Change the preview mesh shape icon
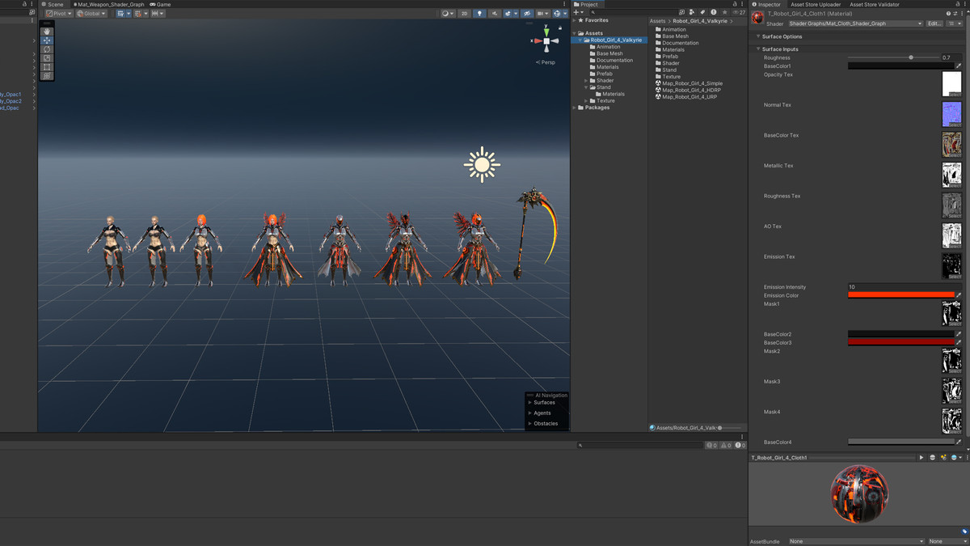This screenshot has height=546, width=970. tap(933, 458)
